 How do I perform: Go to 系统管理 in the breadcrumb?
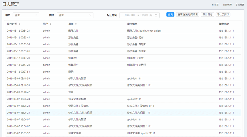(227, 5)
